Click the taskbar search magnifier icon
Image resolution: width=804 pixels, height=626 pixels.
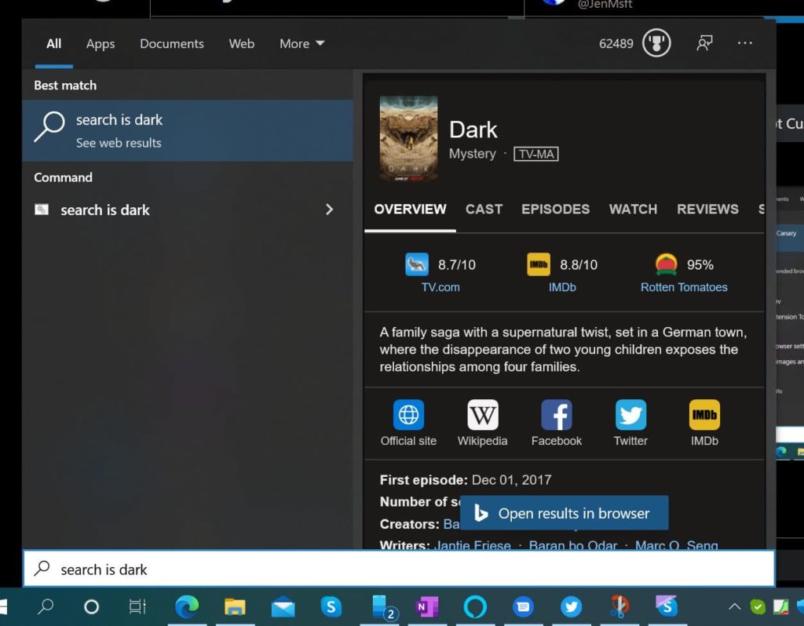46,606
